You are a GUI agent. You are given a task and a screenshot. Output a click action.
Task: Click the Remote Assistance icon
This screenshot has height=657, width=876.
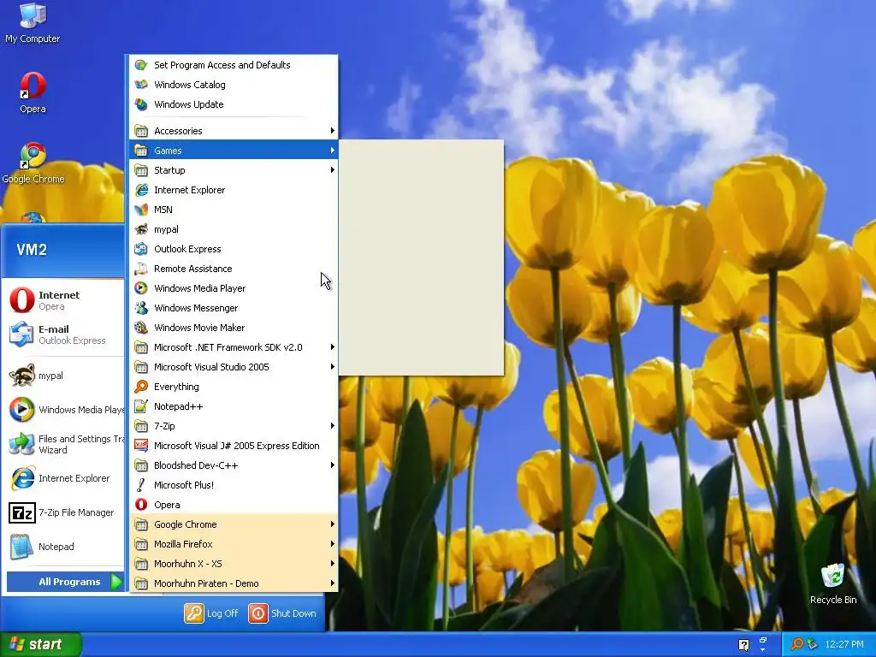click(141, 269)
